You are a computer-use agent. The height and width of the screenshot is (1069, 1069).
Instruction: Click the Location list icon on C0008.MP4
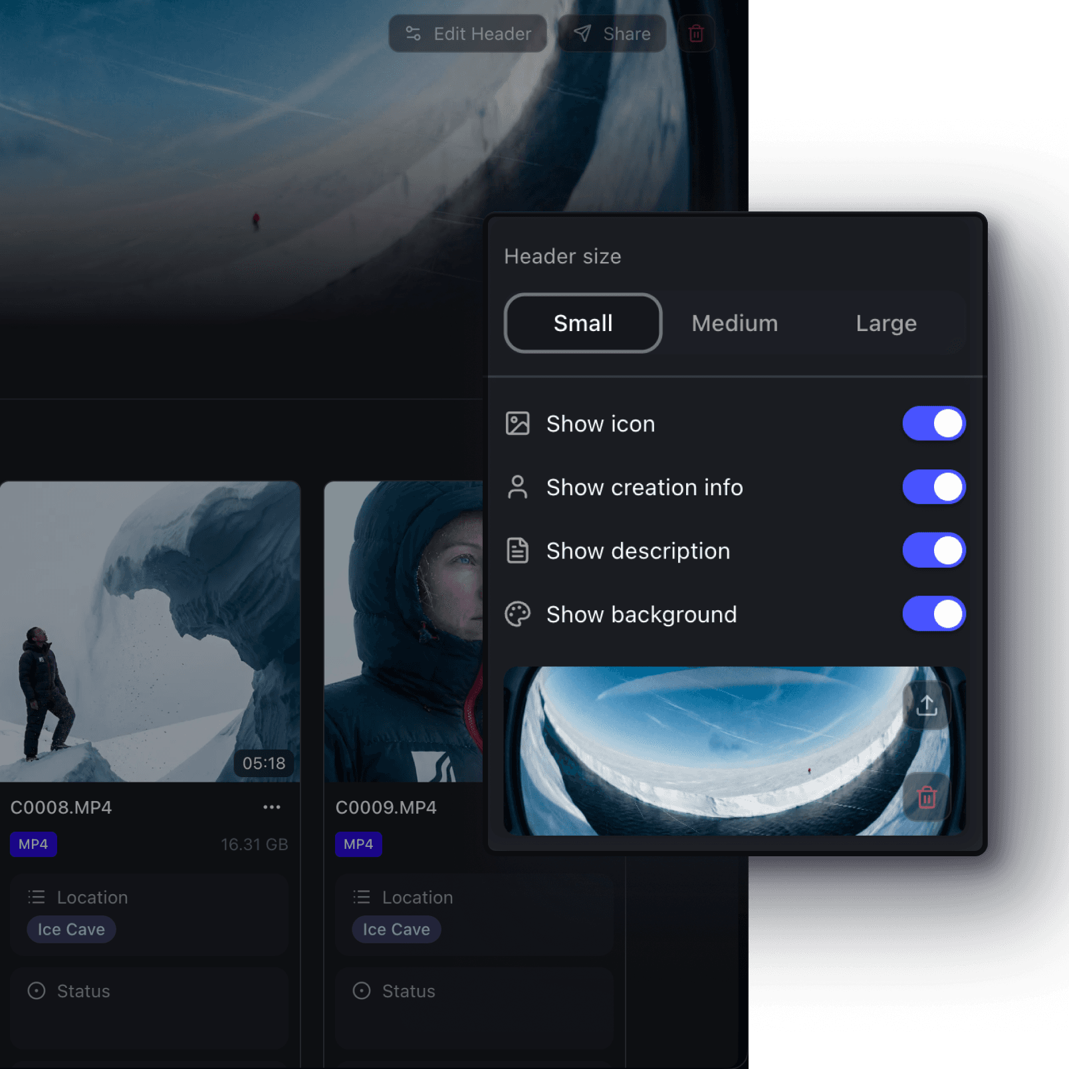coord(37,897)
